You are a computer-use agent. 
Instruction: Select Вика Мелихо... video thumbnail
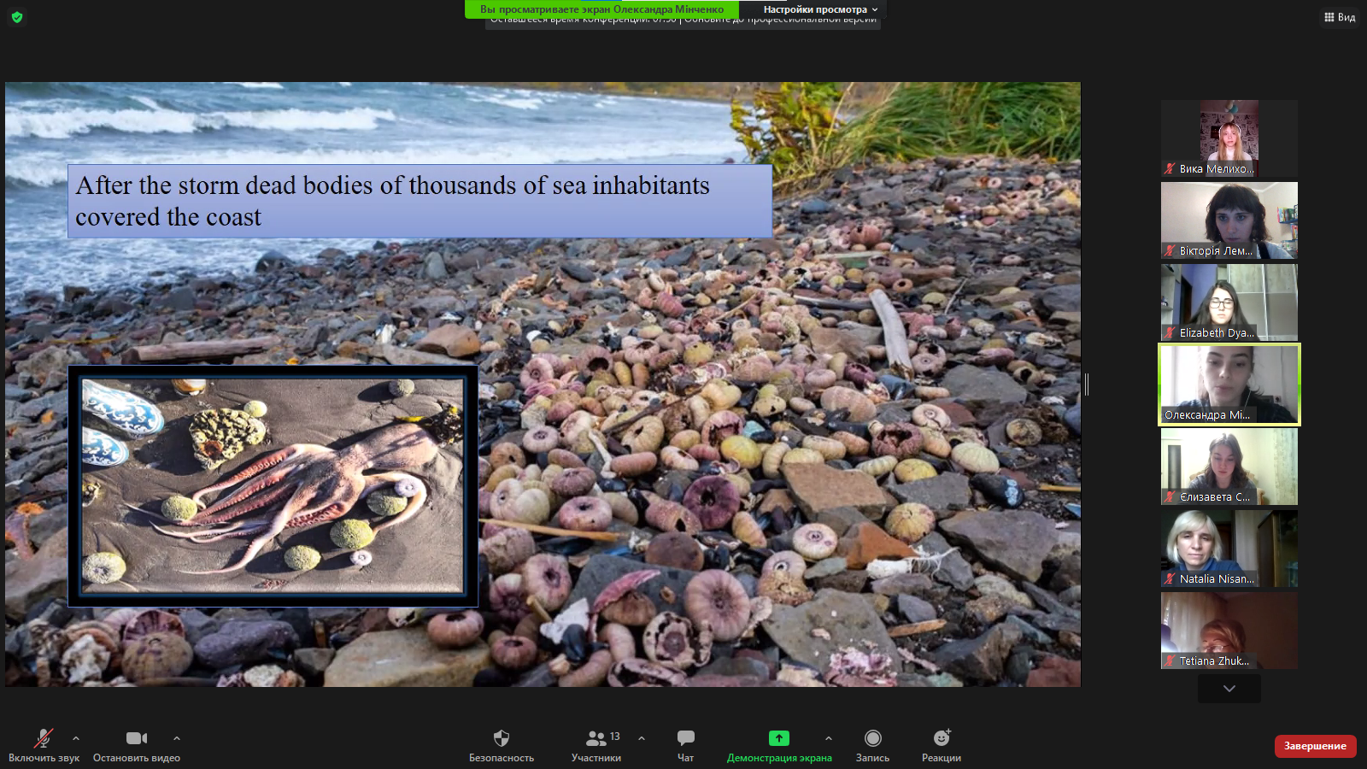[x=1229, y=138]
